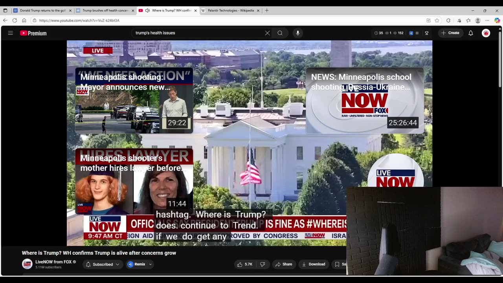Close the Donald Trump returns tab
The height and width of the screenshot is (283, 503).
[70, 11]
